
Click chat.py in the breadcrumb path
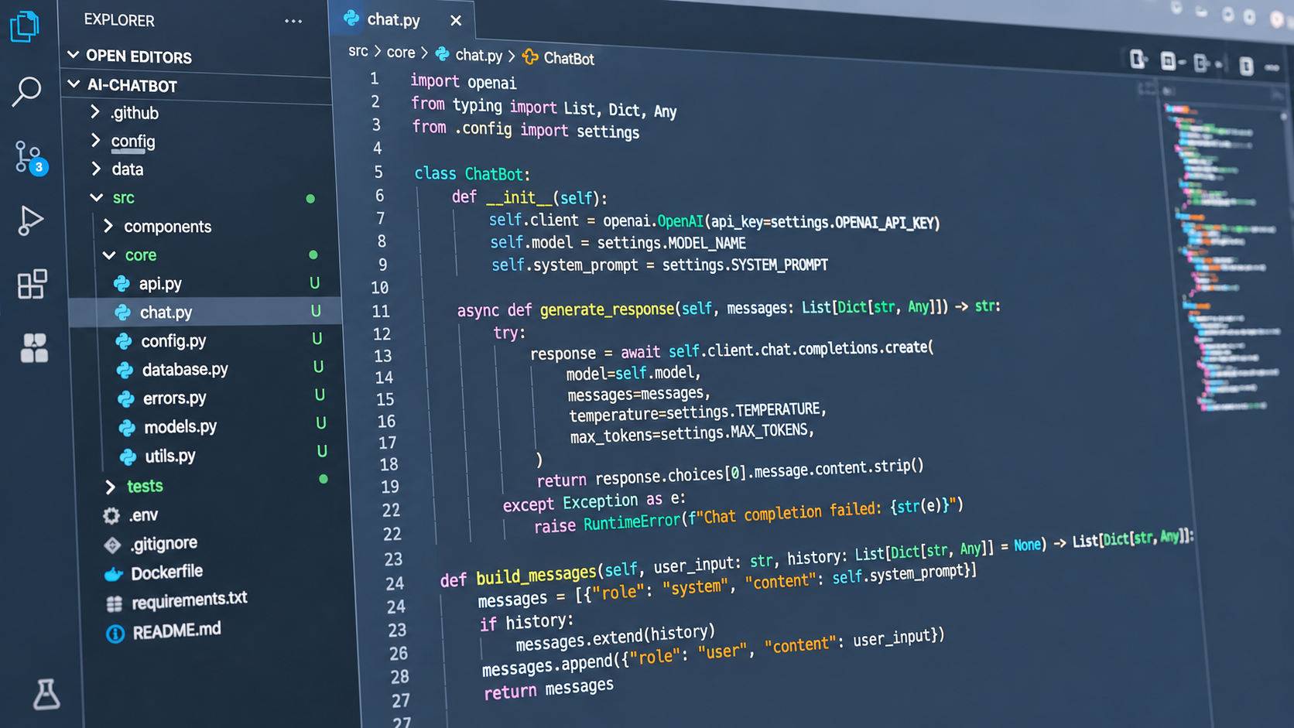click(478, 55)
